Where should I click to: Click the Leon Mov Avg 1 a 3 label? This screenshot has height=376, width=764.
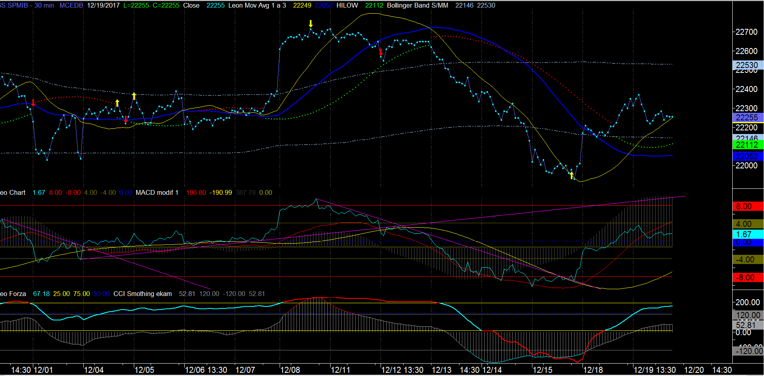257,6
